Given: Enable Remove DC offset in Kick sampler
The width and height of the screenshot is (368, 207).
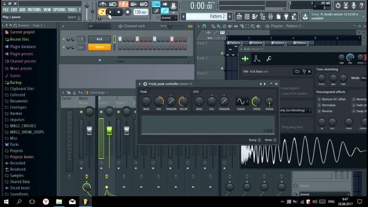Looking at the screenshot, I should (319, 99).
